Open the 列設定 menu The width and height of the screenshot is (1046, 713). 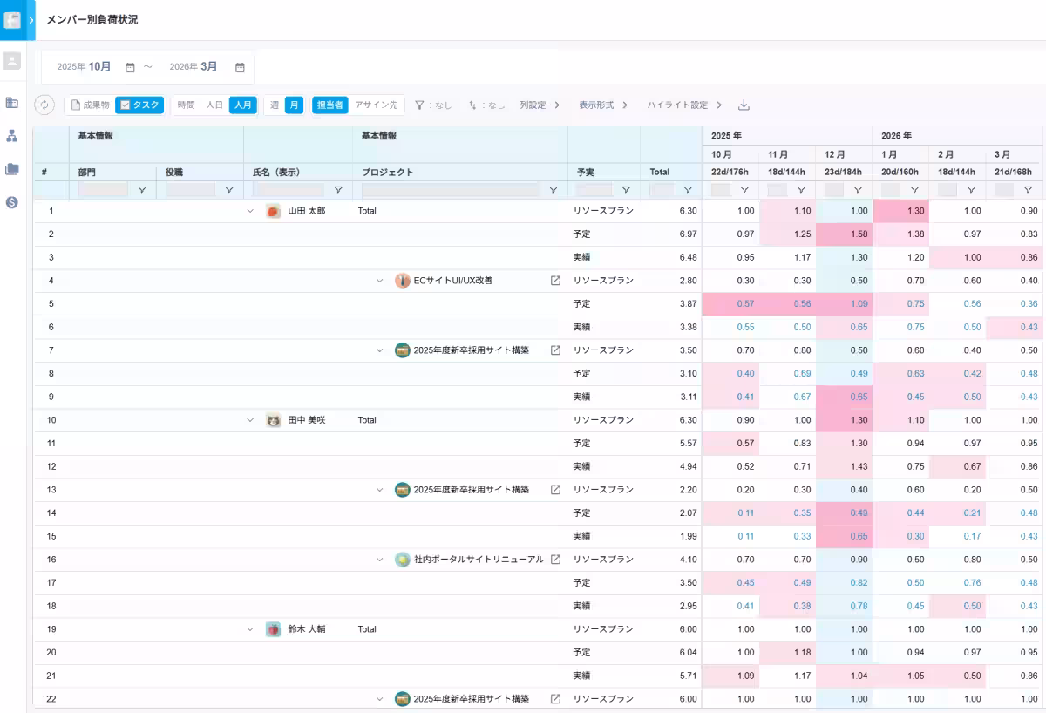point(539,105)
